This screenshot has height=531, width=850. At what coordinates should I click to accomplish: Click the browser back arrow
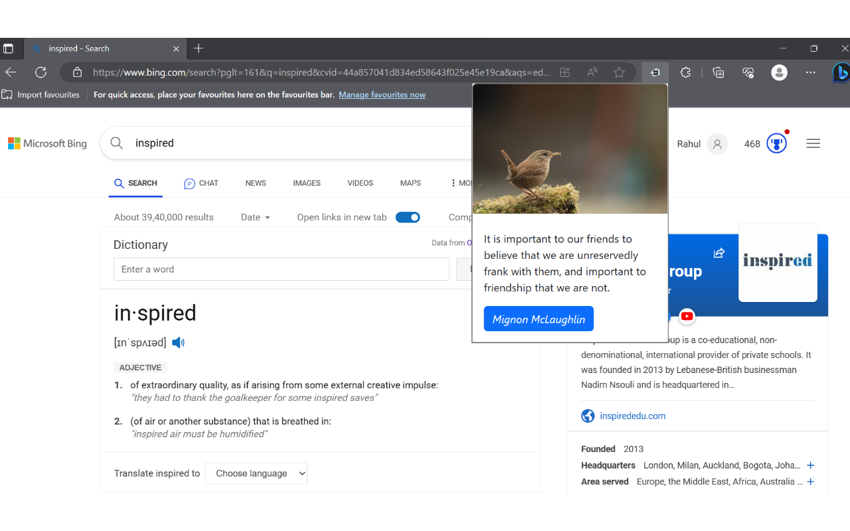[11, 72]
